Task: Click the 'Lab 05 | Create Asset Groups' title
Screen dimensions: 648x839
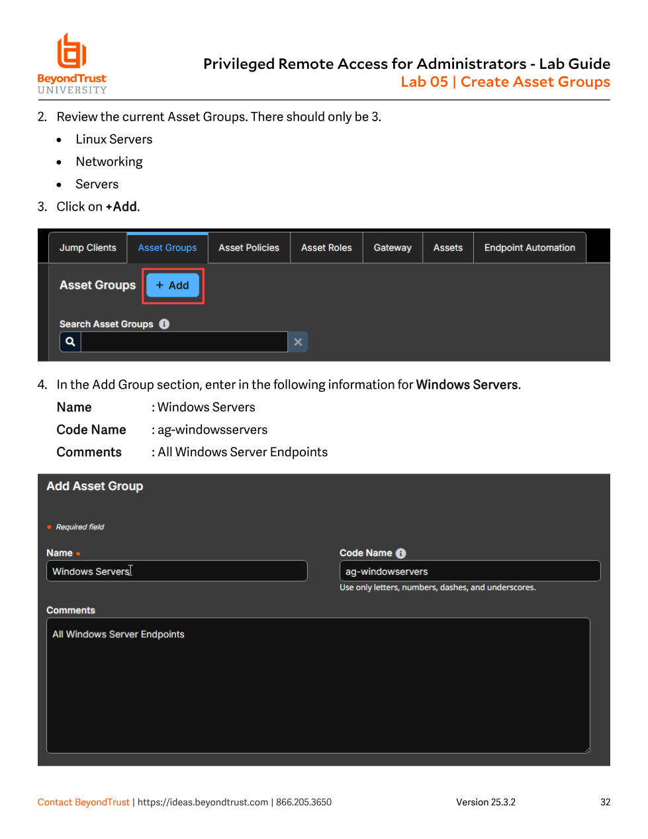Action: pyautogui.click(x=506, y=82)
